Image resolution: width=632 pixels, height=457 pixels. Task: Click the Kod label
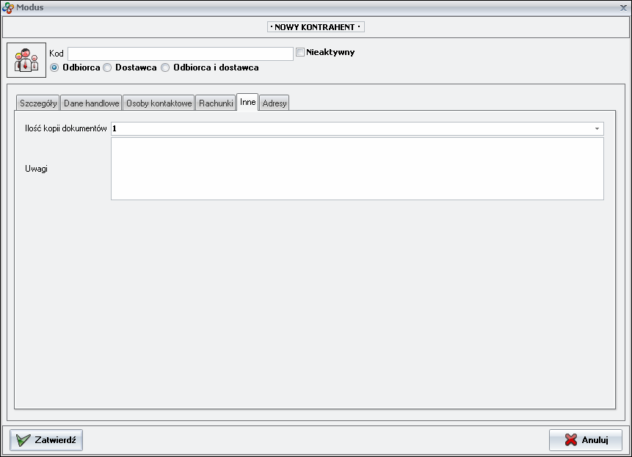(x=57, y=53)
